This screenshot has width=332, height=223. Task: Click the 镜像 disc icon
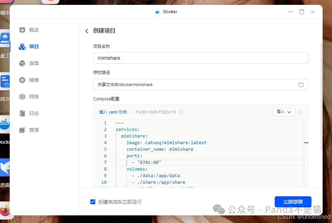22,80
